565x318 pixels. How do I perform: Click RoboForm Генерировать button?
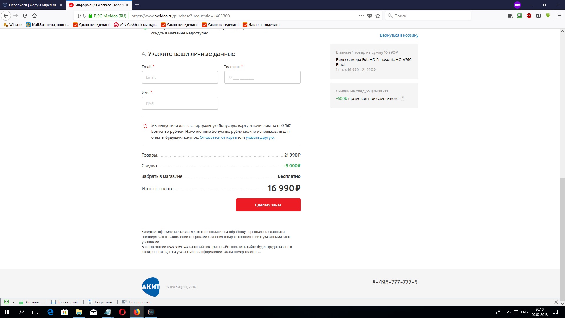(137, 302)
